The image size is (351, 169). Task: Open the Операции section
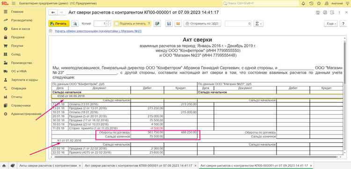click(19, 88)
